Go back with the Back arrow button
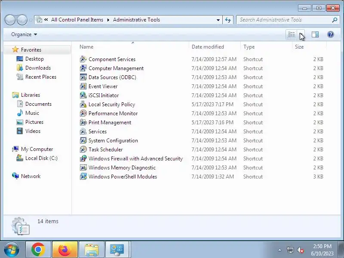344x258 pixels. [10, 20]
